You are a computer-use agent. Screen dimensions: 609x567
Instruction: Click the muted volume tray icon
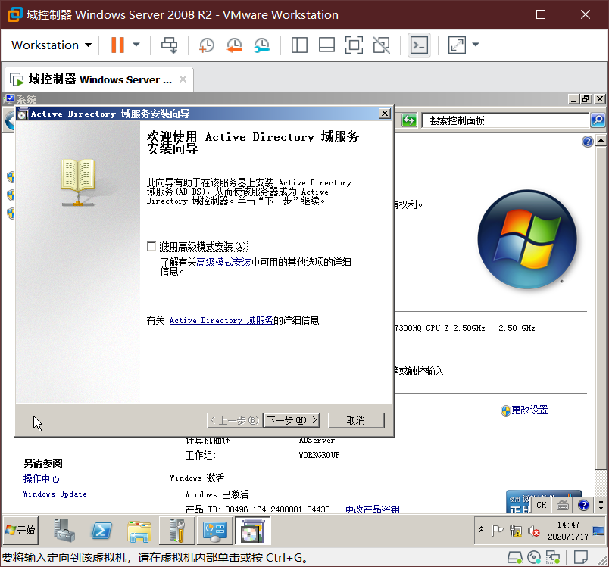[x=534, y=531]
